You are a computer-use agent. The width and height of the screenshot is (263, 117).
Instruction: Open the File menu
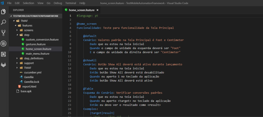click(x=10, y=3)
